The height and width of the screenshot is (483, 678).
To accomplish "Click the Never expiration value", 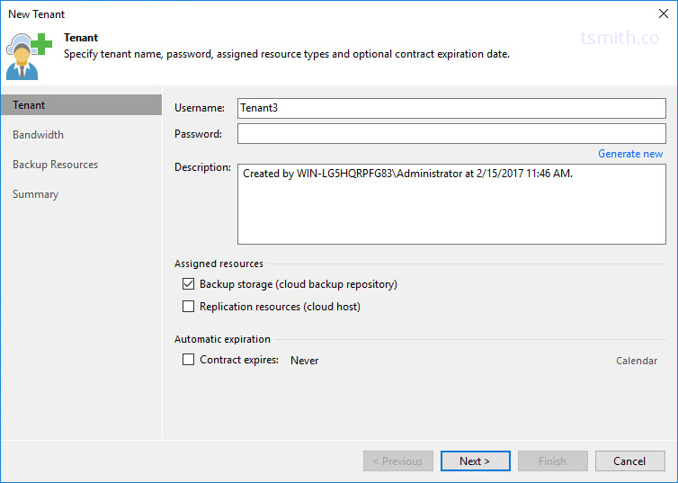I will (x=305, y=361).
